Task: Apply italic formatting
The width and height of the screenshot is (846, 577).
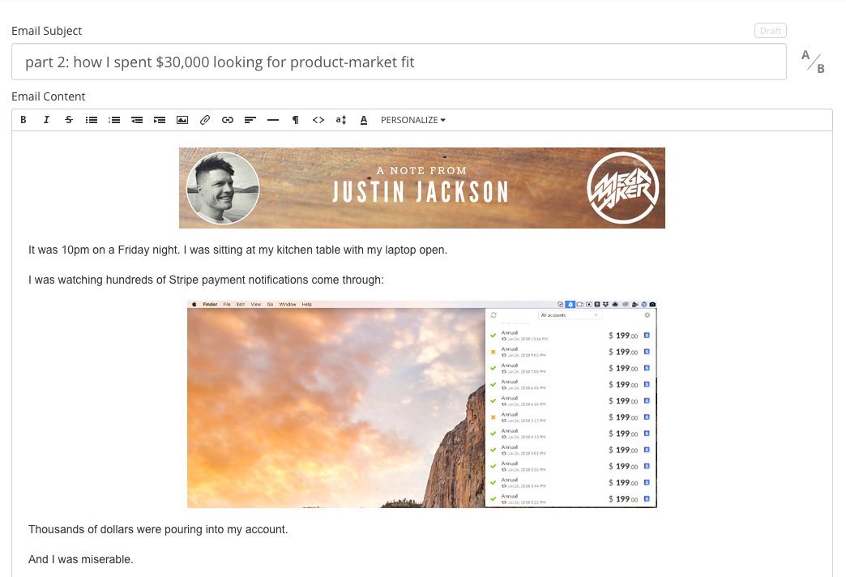Action: 46,120
